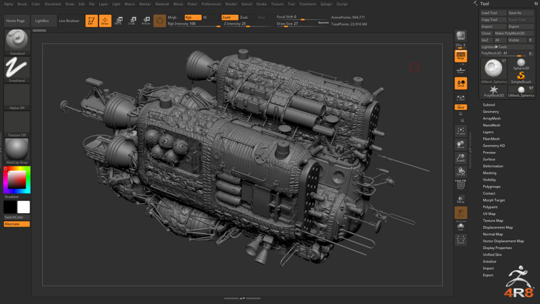Click the Zoom3D view icon
The width and height of the screenshot is (540, 304).
pos(460,158)
